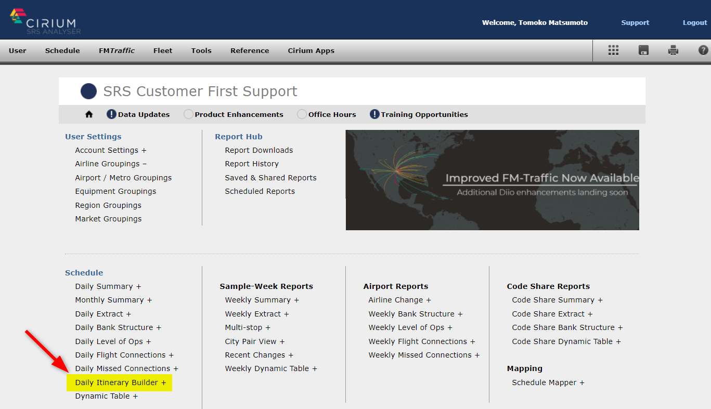This screenshot has height=409, width=711.
Task: Open the Cirium Apps menu
Action: (311, 50)
